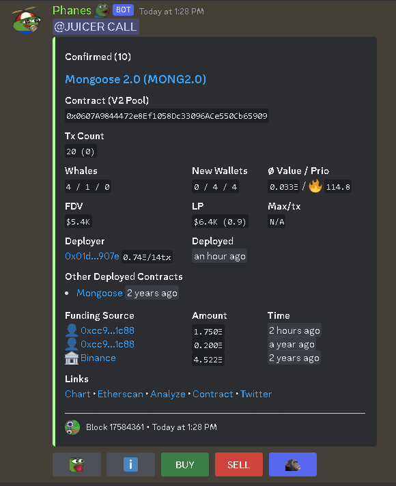Image resolution: width=396 pixels, height=486 pixels.
Task: Open the Twitter link
Action: tap(256, 394)
